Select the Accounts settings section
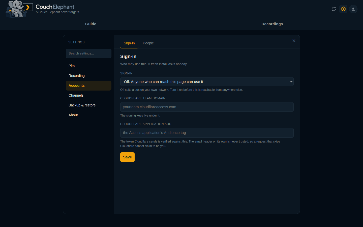 click(88, 86)
